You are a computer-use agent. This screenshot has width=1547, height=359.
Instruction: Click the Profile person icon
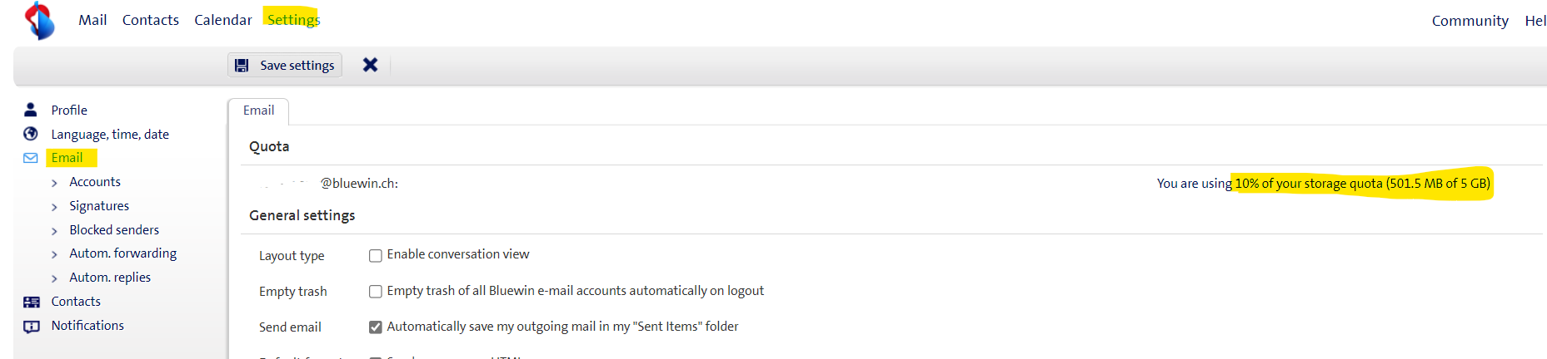click(x=31, y=110)
